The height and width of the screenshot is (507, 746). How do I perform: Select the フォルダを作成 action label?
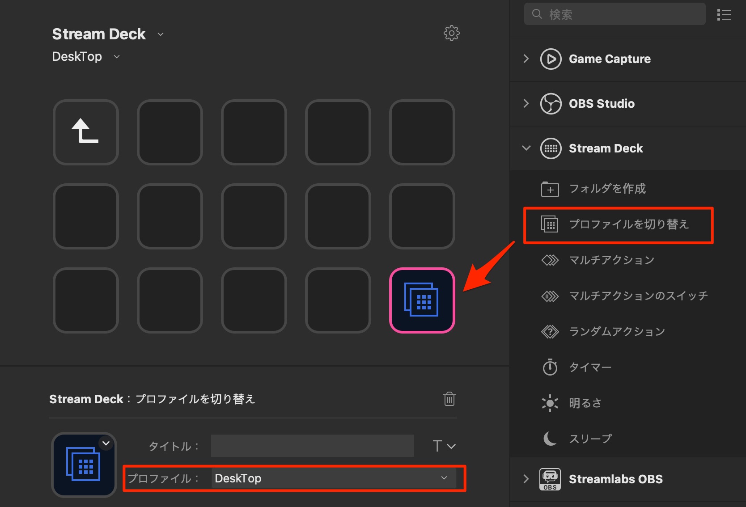(607, 189)
